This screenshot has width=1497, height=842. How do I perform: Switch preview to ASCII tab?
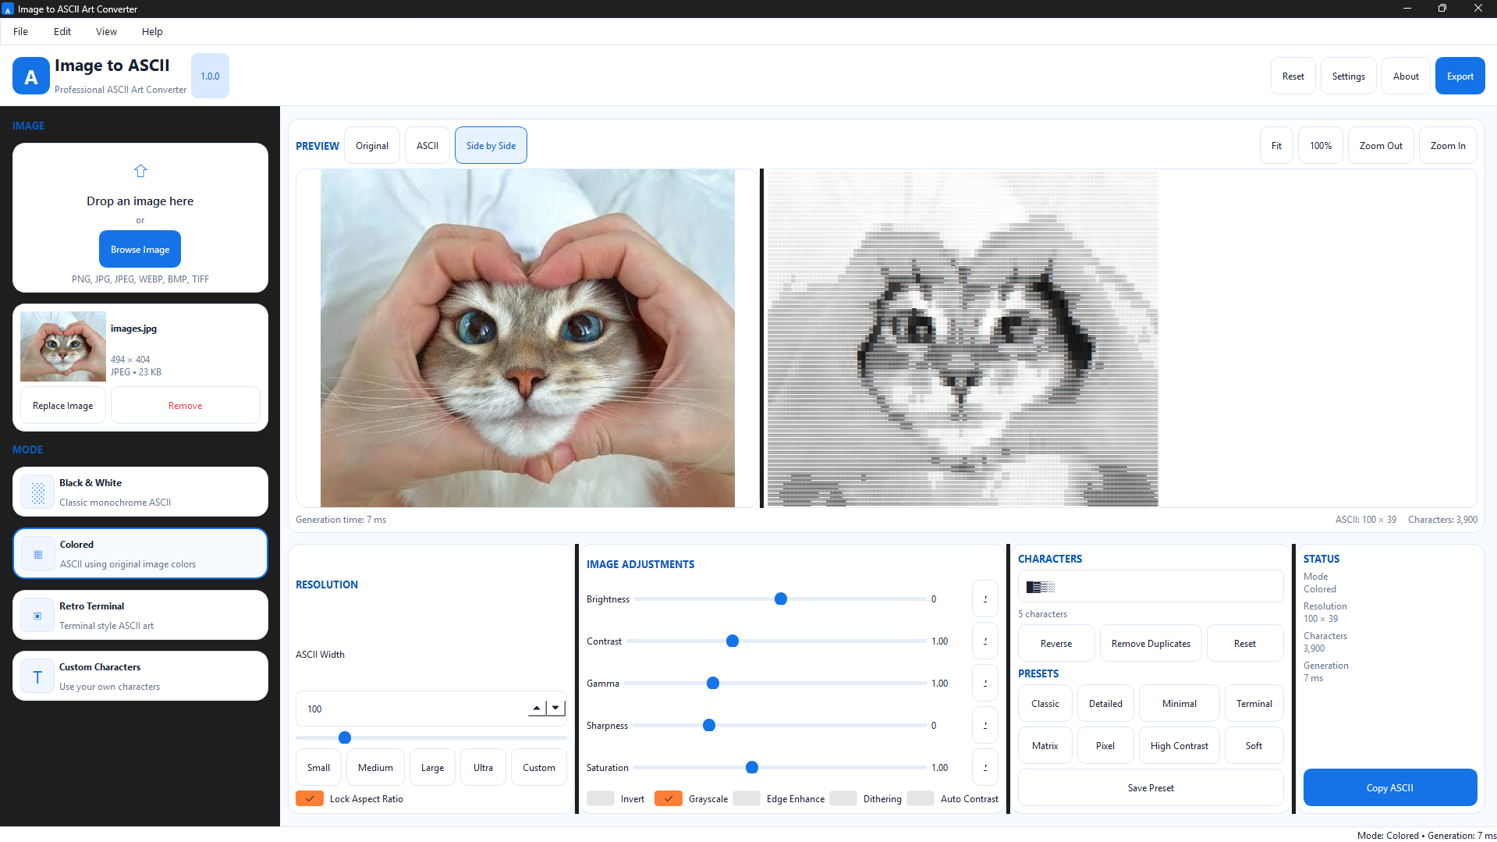(427, 145)
